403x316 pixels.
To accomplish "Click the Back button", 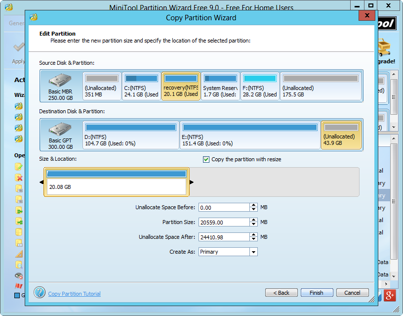I will click(281, 293).
